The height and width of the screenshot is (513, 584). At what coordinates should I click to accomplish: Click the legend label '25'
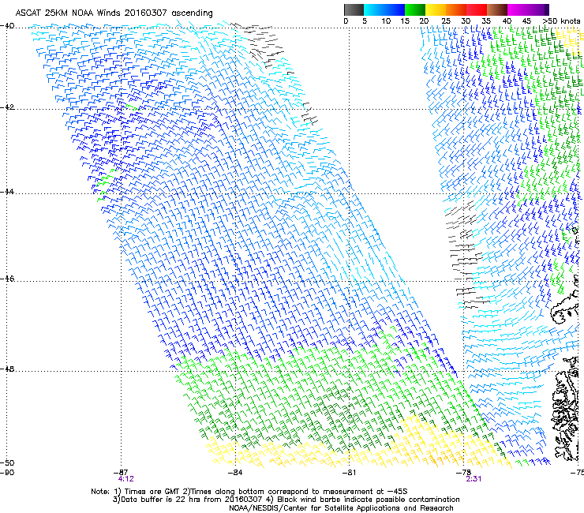coord(446,21)
